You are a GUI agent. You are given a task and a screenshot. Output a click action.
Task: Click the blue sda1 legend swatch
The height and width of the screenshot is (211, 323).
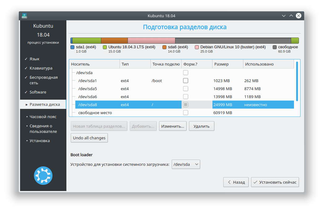[72, 47]
